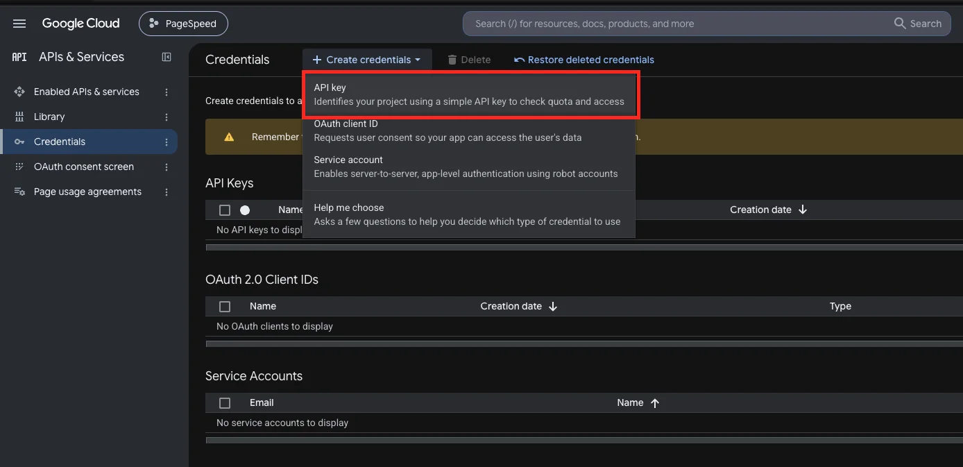
Task: Click the Service Accounts Name sort arrow
Action: click(x=655, y=402)
